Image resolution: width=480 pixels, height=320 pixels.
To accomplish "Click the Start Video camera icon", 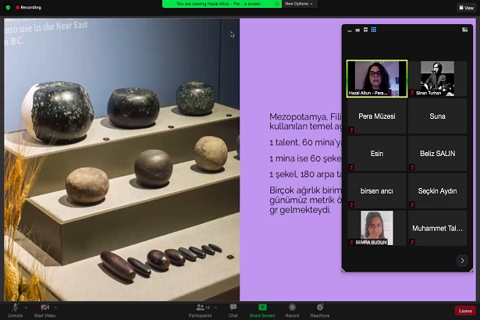I will pos(44,308).
